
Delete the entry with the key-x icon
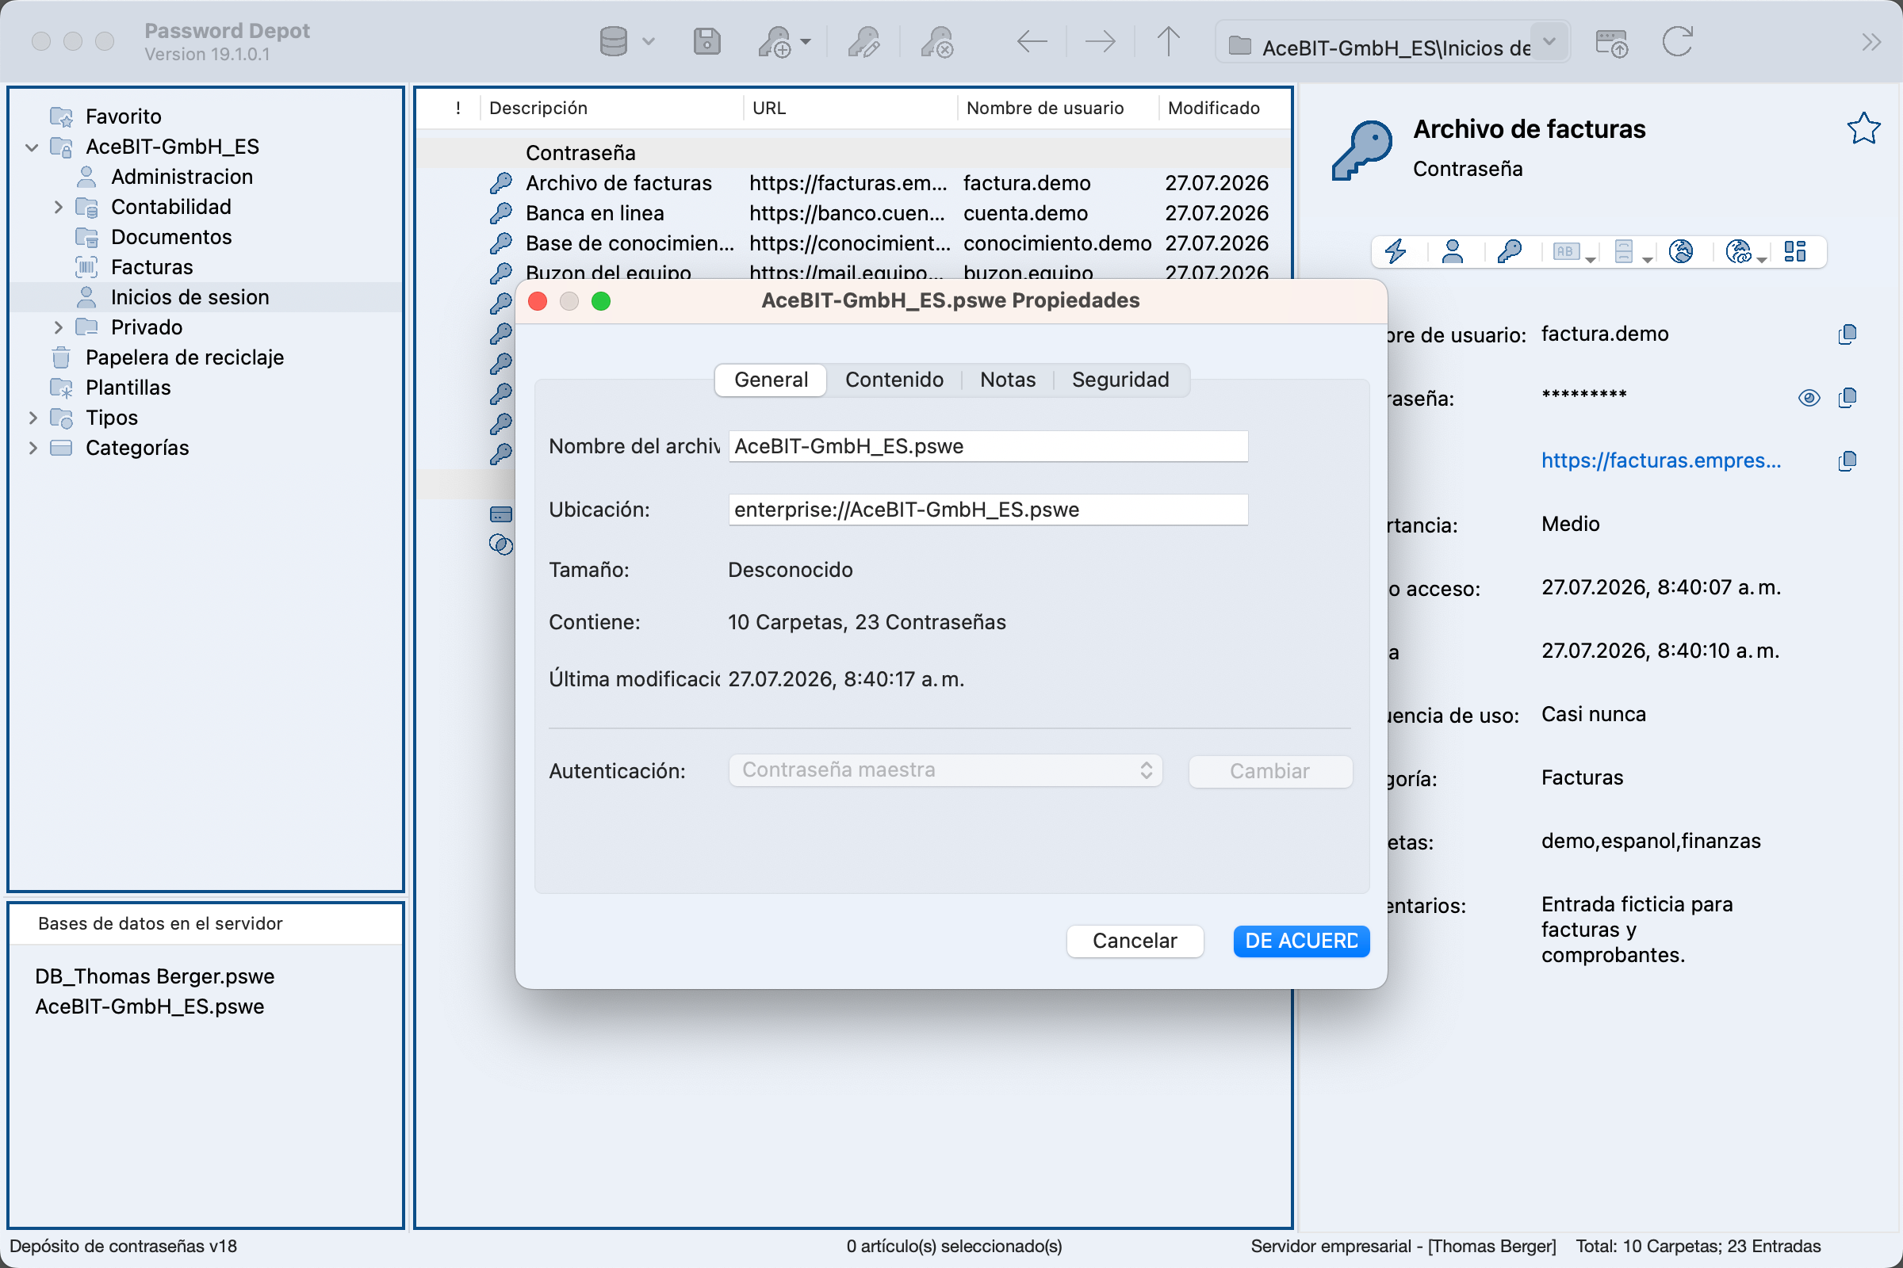[937, 41]
